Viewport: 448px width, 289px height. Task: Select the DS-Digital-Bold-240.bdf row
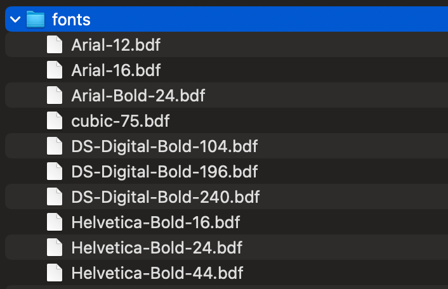(x=166, y=197)
